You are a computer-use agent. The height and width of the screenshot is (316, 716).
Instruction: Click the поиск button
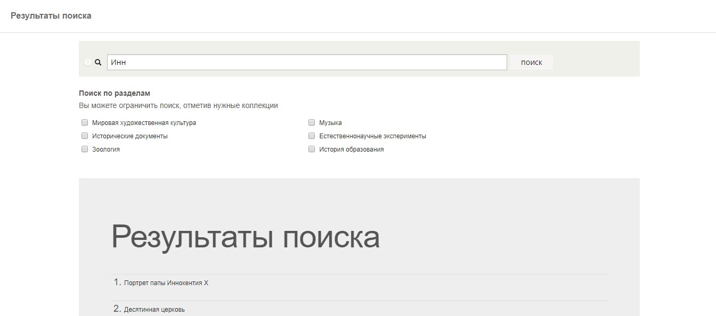coord(532,62)
